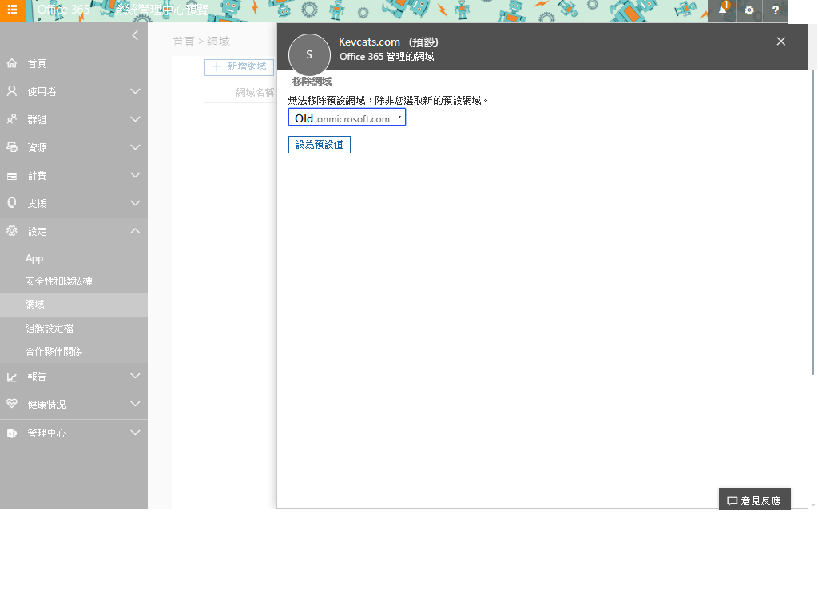818x614 pixels.
Task: Click the 移除網域 heading text
Action: coord(312,82)
